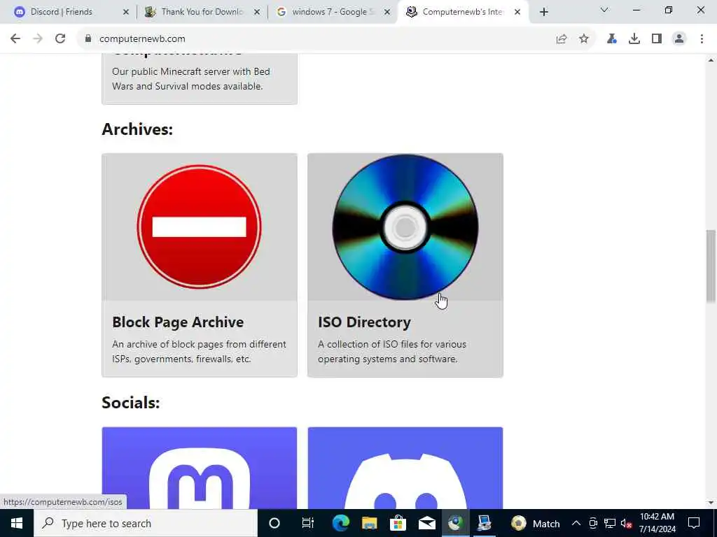The height and width of the screenshot is (537, 717).
Task: Click the Match widget on taskbar
Action: pos(536,523)
